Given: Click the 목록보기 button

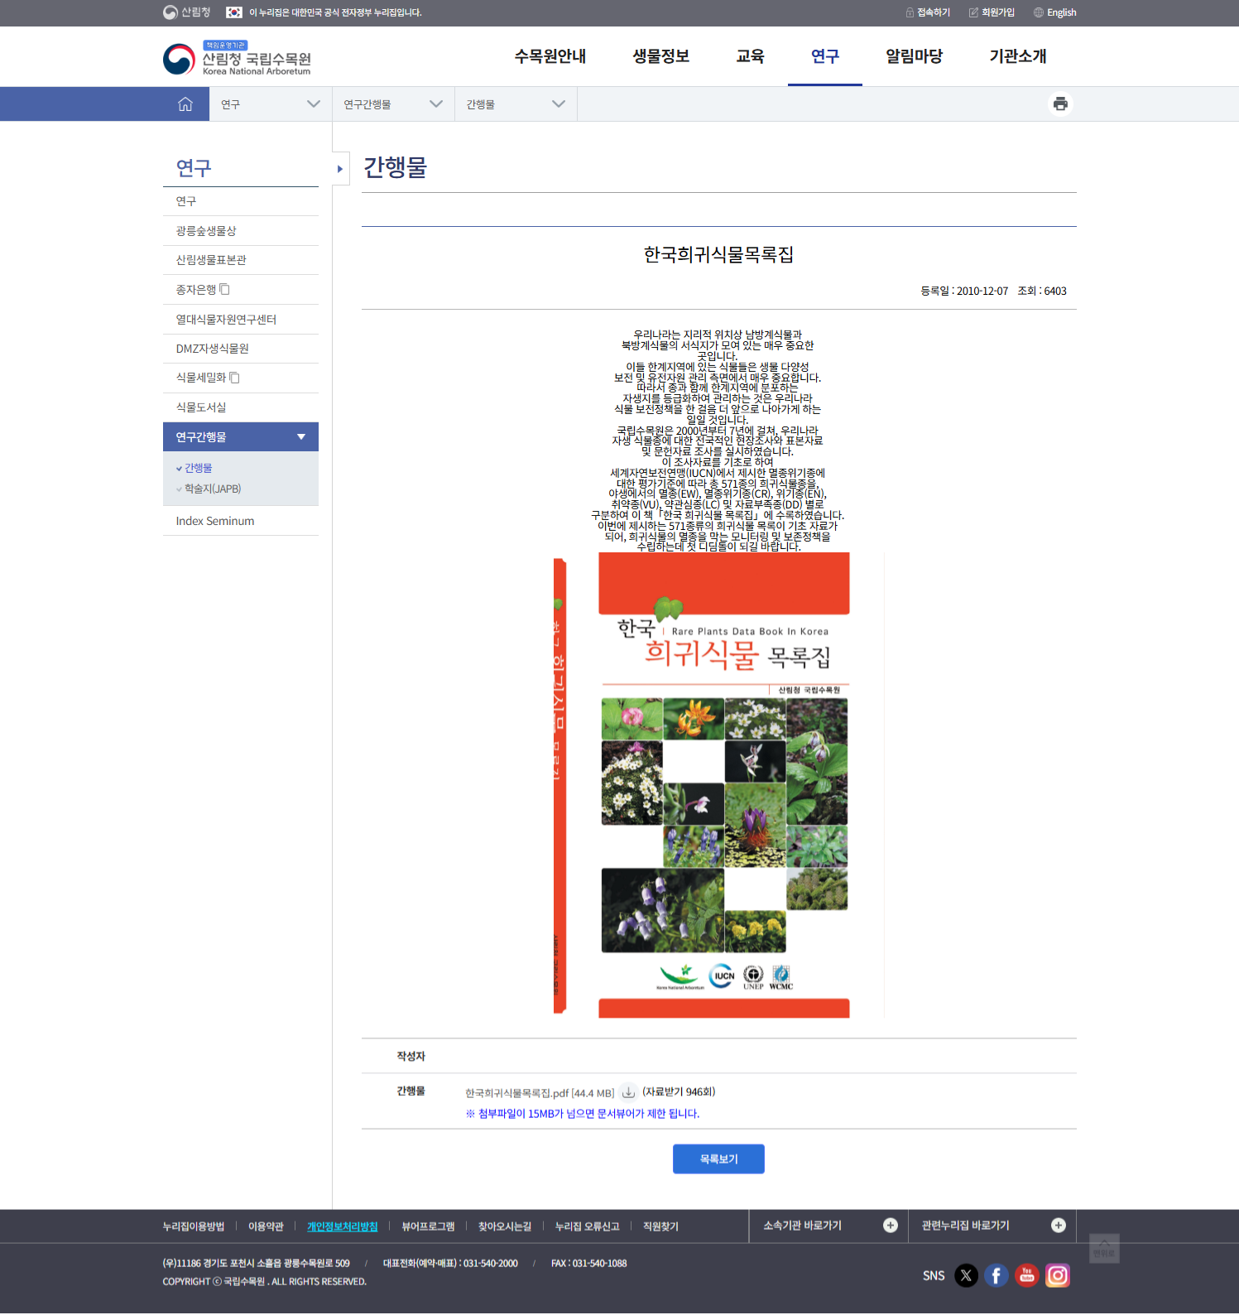Looking at the screenshot, I should [718, 1159].
